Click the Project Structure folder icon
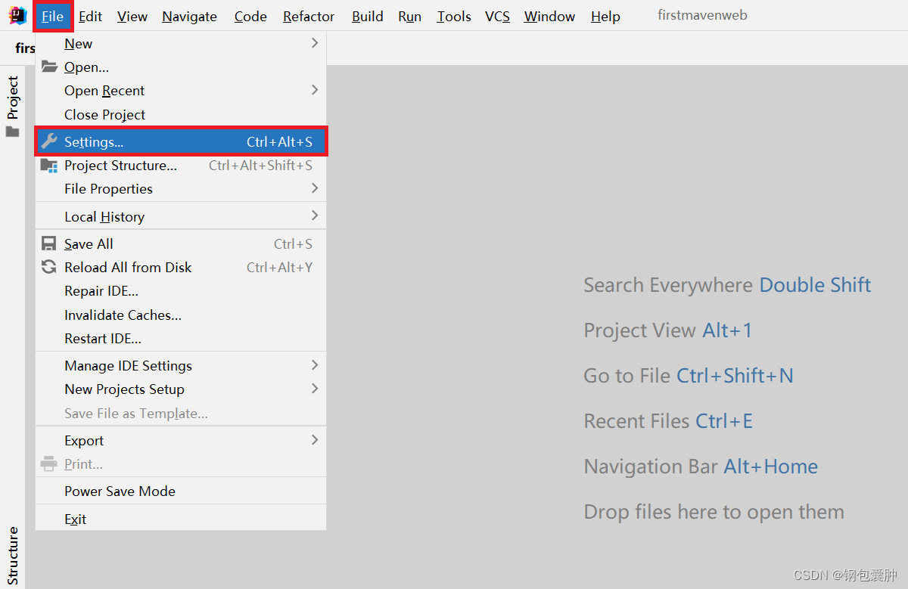The width and height of the screenshot is (908, 589). pos(48,166)
